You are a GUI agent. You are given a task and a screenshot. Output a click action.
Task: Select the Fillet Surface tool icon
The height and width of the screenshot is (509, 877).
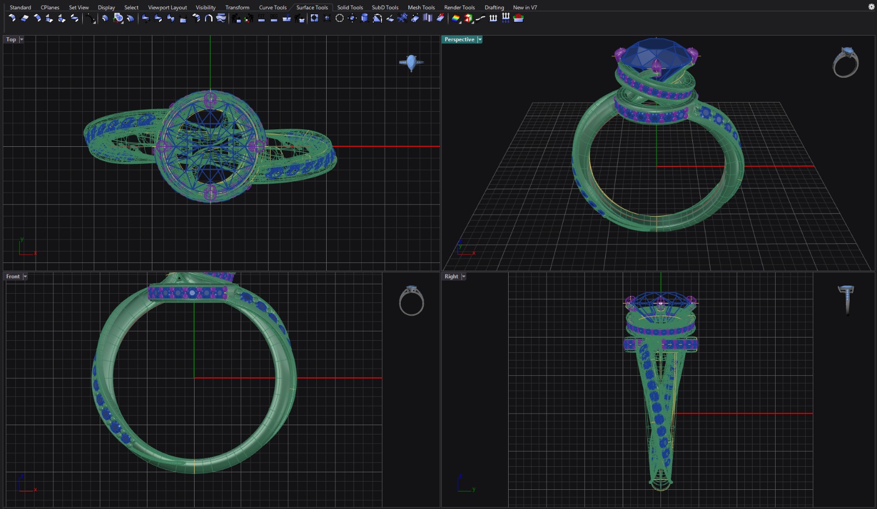(12, 18)
